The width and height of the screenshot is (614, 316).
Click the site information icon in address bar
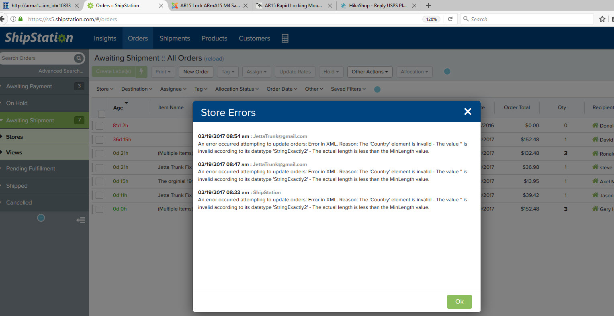13,19
